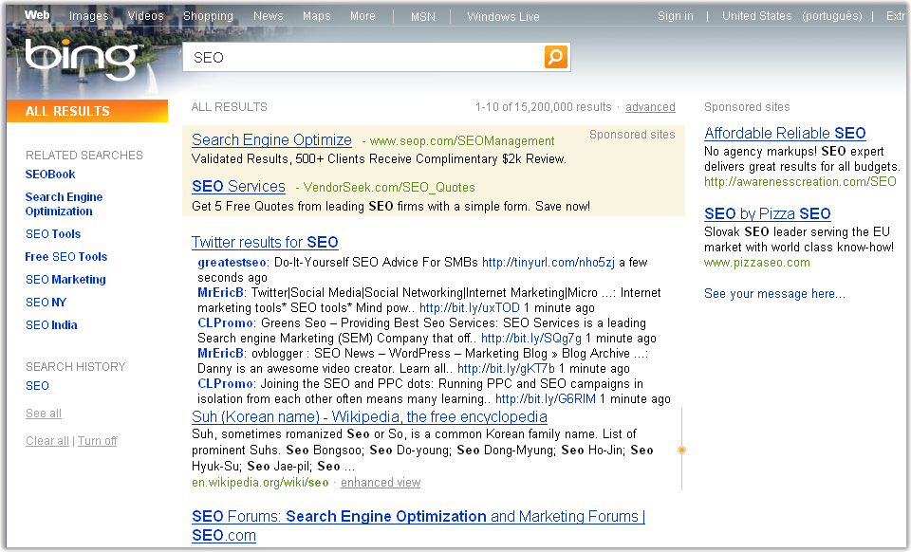
Task: Turn off search history
Action: pos(98,441)
